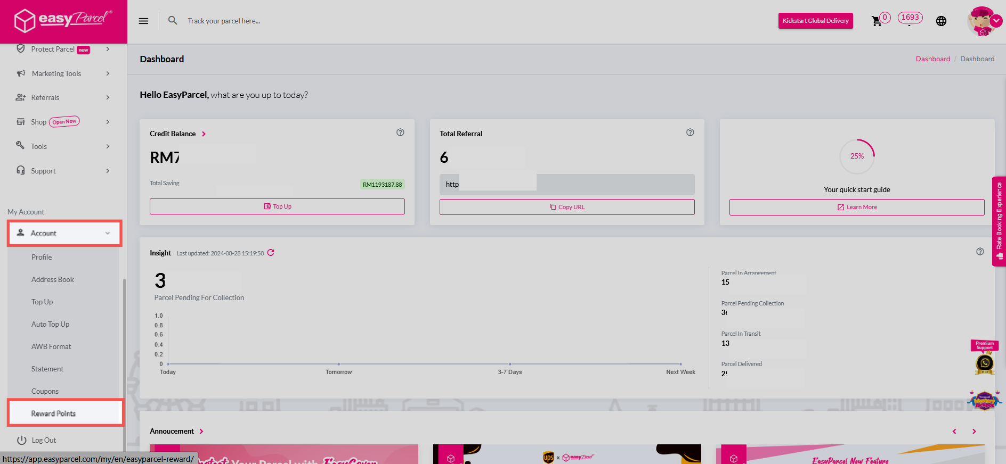The image size is (1006, 464).
Task: Open AWB Format page
Action: coord(51,346)
